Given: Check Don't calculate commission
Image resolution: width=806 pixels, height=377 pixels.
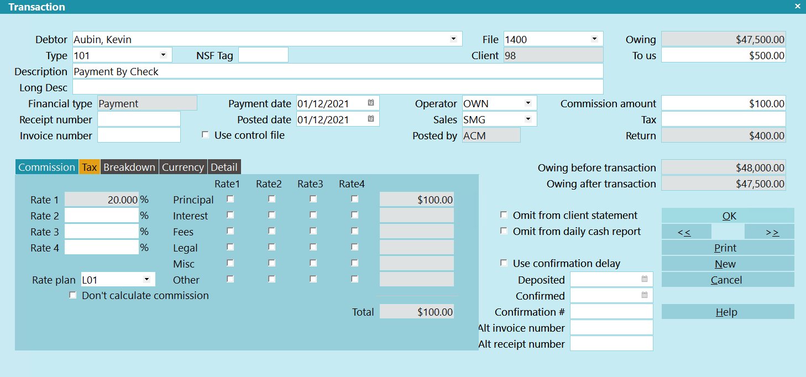Looking at the screenshot, I should [73, 295].
